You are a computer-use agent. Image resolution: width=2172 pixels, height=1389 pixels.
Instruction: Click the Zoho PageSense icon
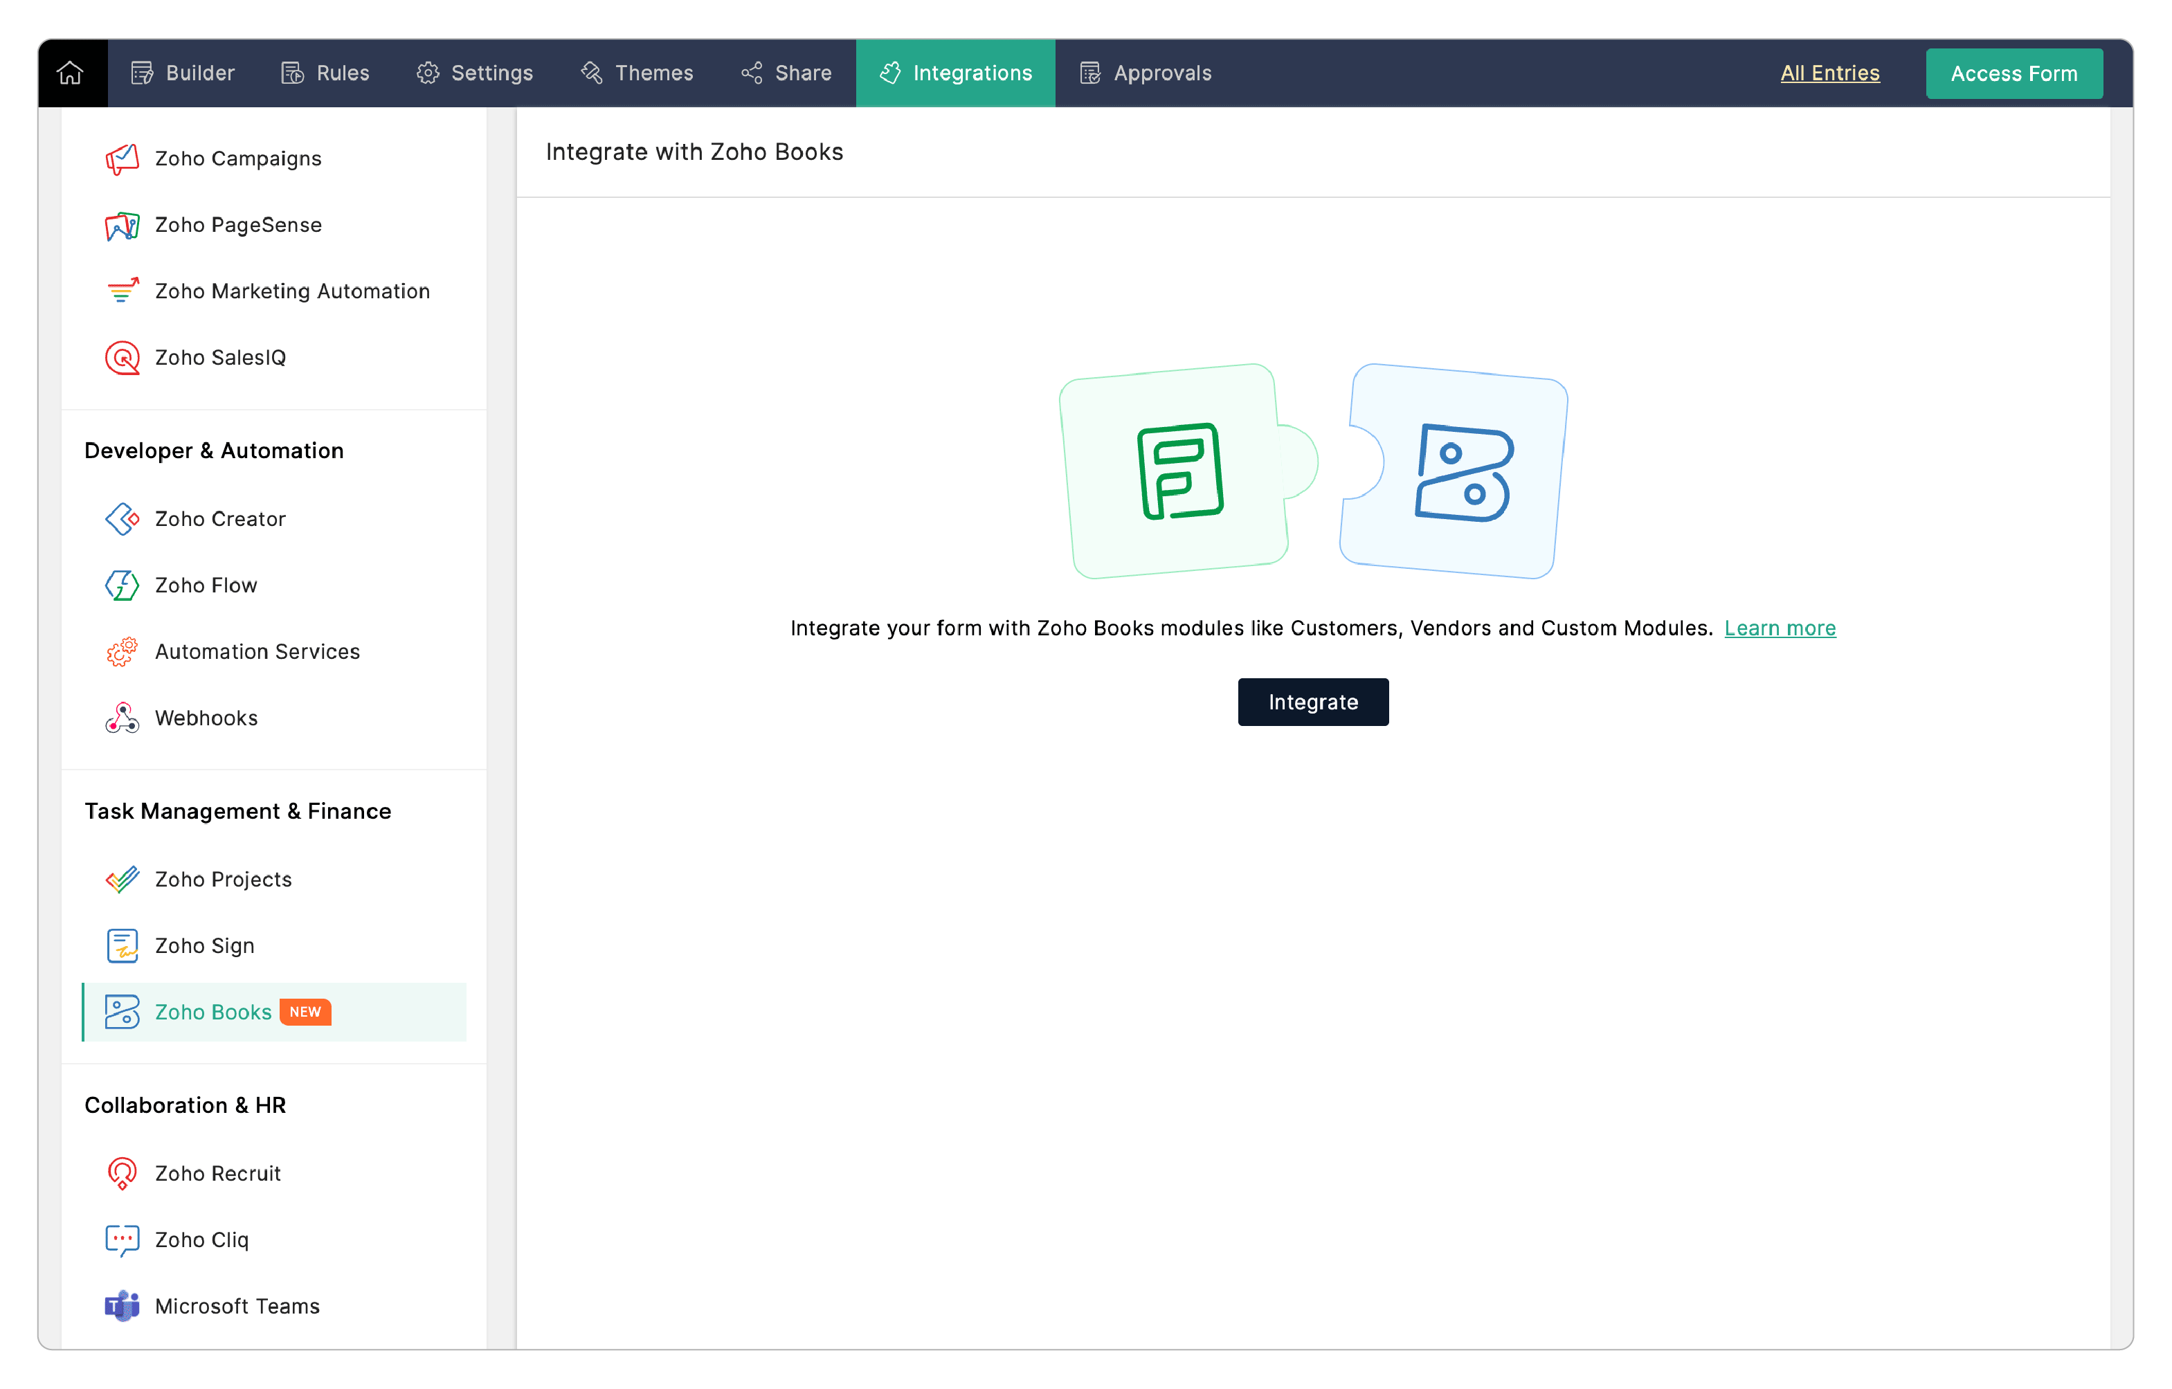pos(122,226)
